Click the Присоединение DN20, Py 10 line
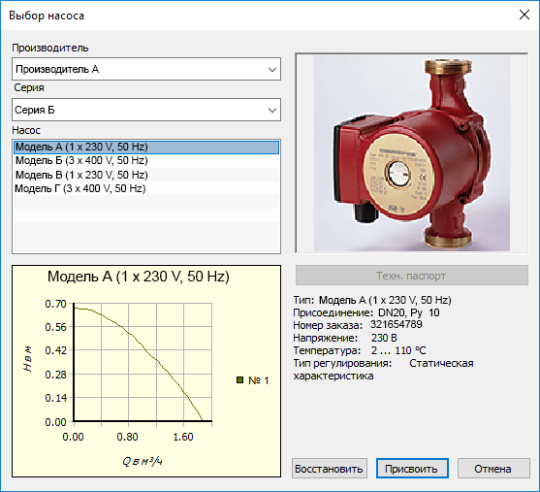 point(366,312)
